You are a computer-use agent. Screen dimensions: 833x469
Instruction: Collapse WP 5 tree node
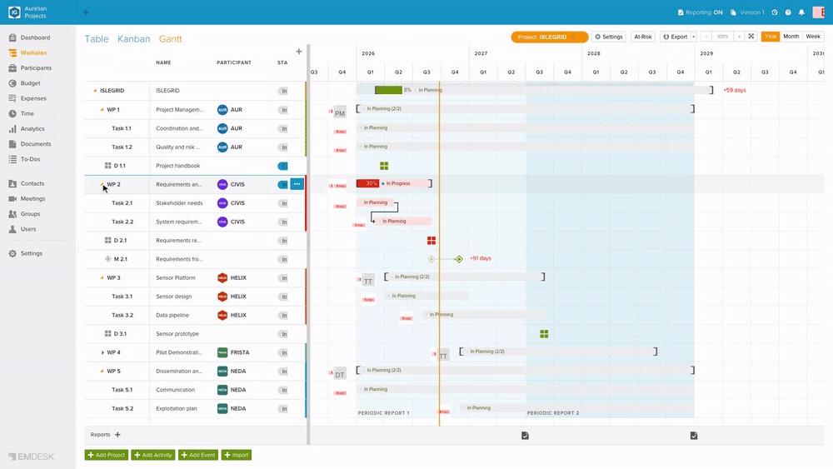pyautogui.click(x=102, y=372)
